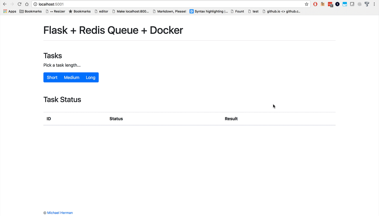
Task: Open the Apps shortcut in bookmarks bar
Action: click(x=10, y=11)
